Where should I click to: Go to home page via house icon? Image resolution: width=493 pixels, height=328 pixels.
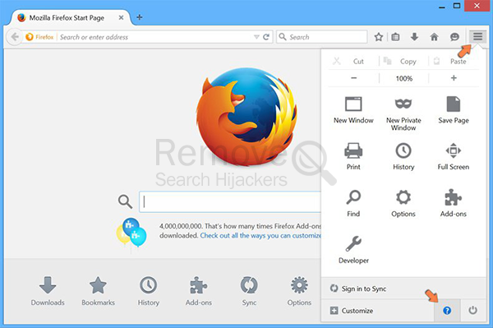coord(434,37)
